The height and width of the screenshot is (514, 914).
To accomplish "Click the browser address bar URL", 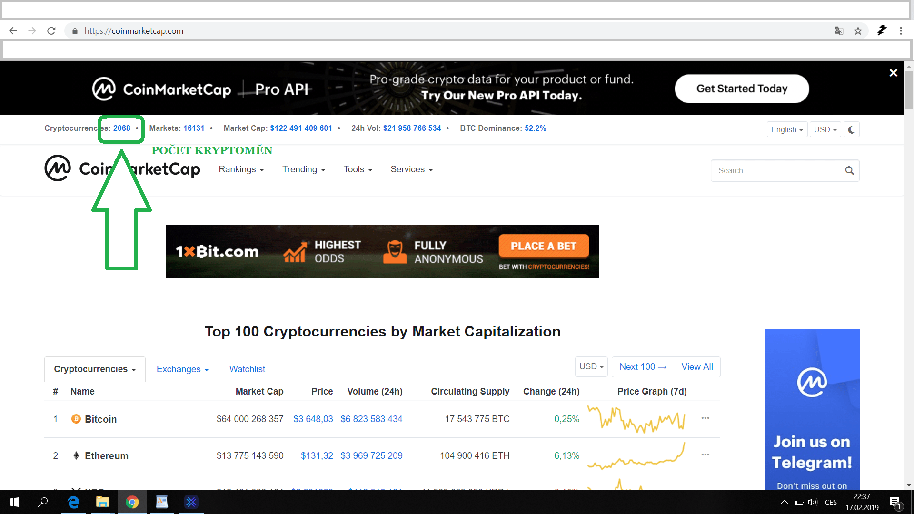I will click(134, 31).
